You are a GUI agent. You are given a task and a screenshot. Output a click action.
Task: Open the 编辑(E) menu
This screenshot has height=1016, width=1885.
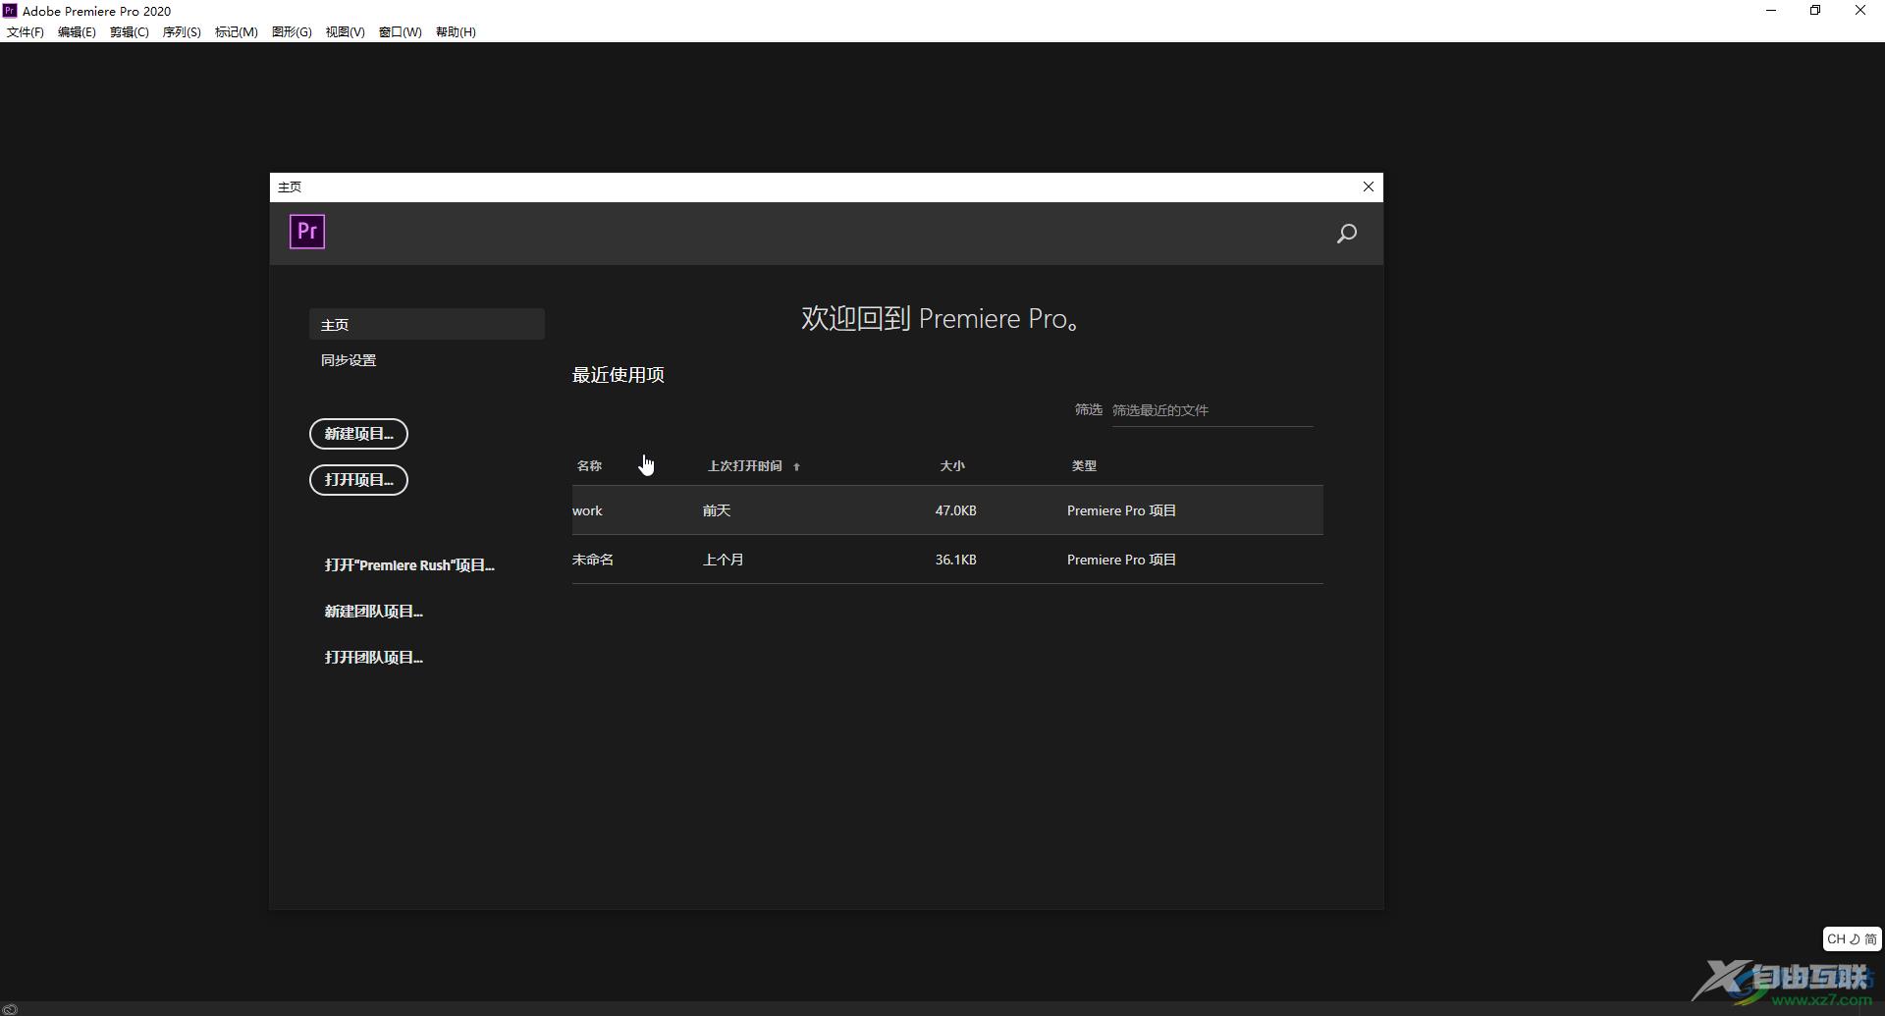point(77,31)
